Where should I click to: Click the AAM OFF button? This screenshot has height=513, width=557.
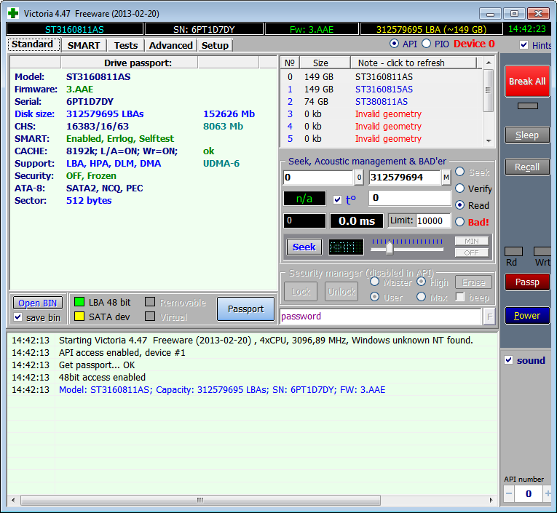472,252
